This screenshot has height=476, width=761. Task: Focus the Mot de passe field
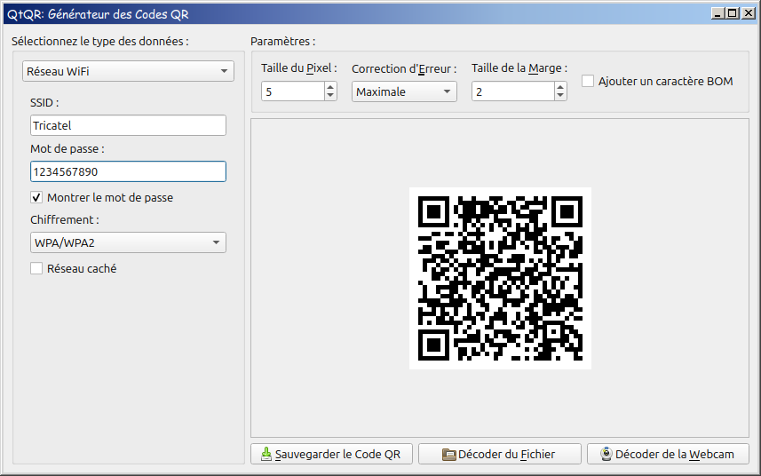coord(128,171)
